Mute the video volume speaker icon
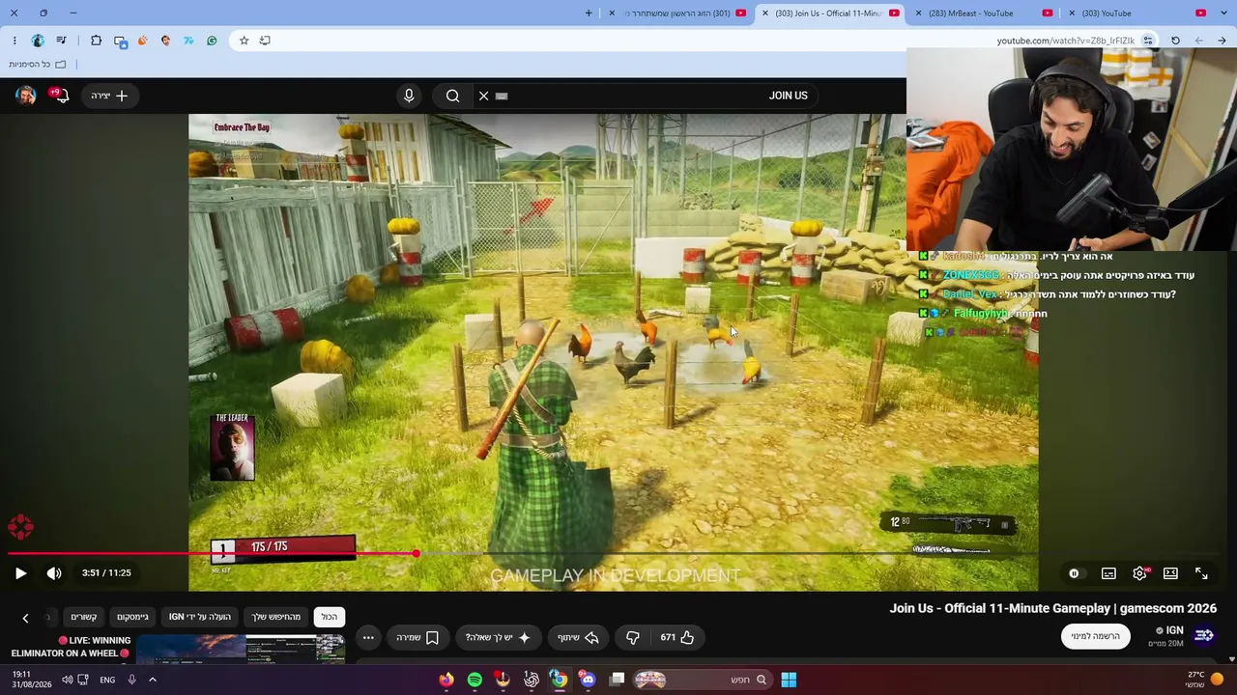This screenshot has width=1237, height=695. (x=54, y=573)
